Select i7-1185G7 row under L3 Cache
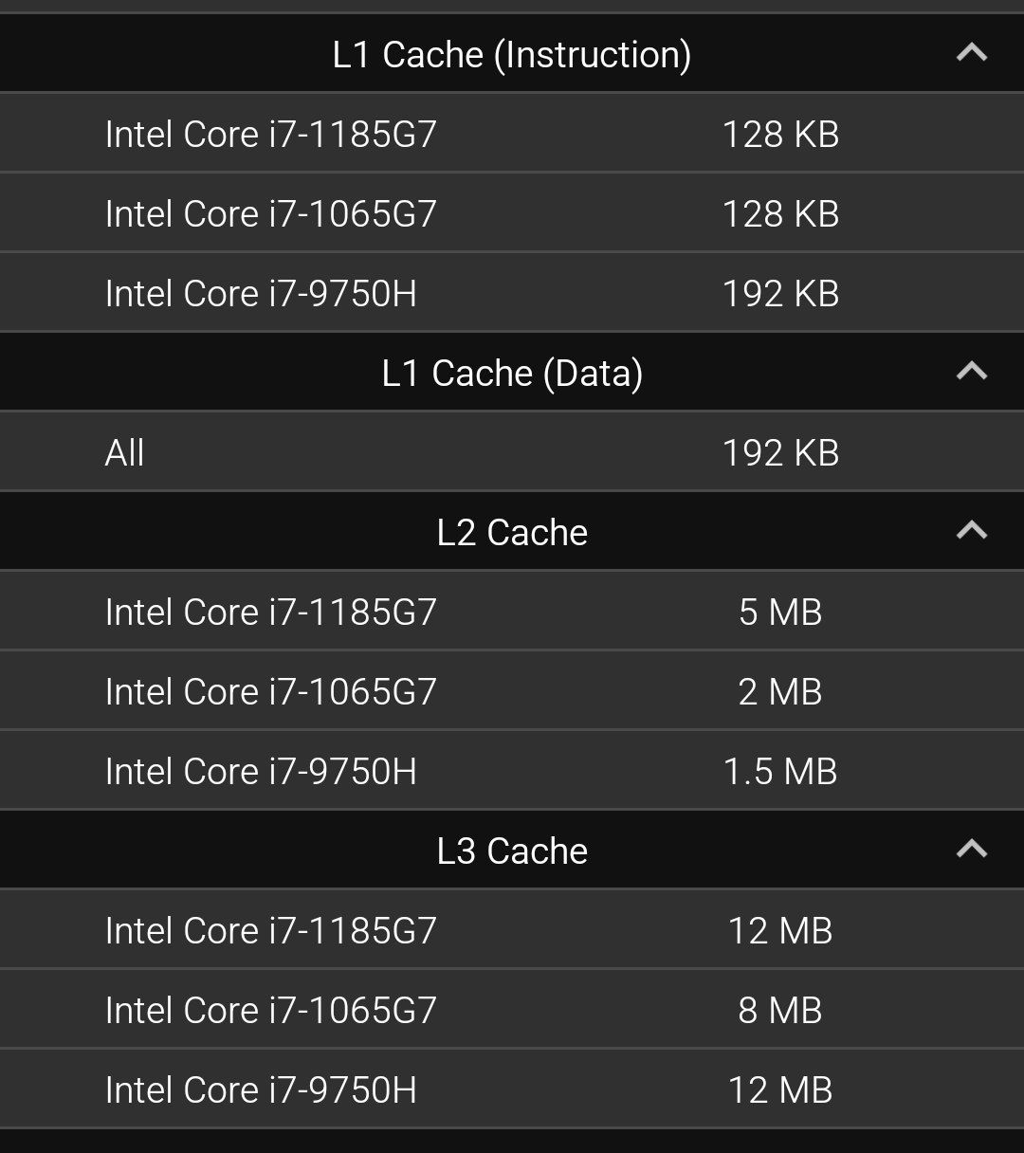Image resolution: width=1024 pixels, height=1153 pixels. click(x=512, y=930)
